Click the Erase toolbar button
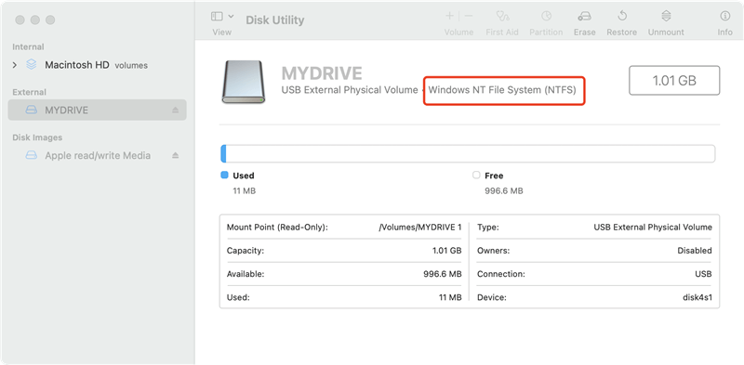This screenshot has width=744, height=365. point(584,23)
